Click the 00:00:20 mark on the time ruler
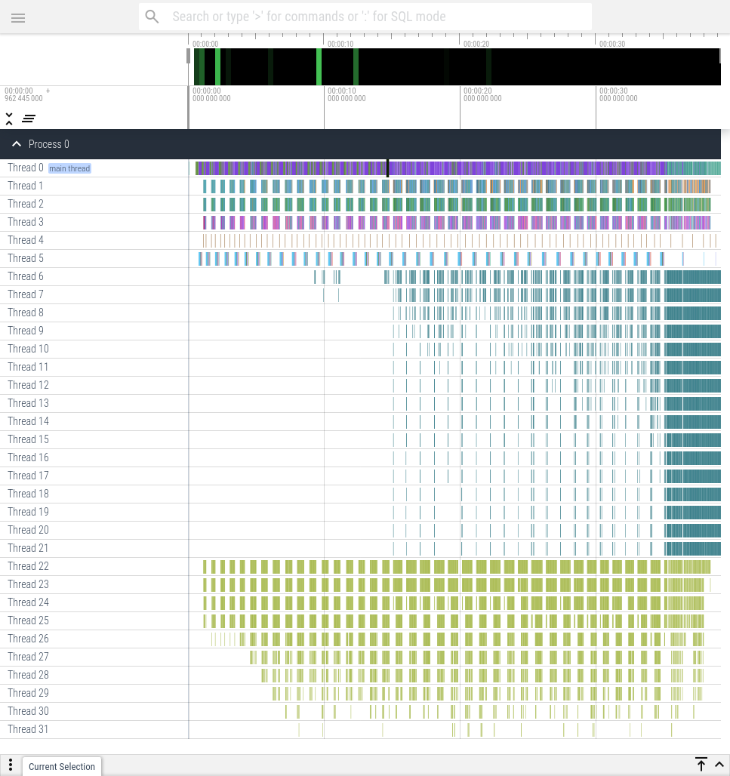Image resolution: width=730 pixels, height=776 pixels. point(477,91)
